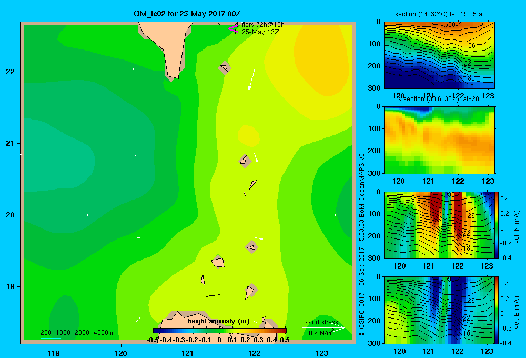Select the magenta drifter track marker
The height and width of the screenshot is (358, 526).
point(232,29)
